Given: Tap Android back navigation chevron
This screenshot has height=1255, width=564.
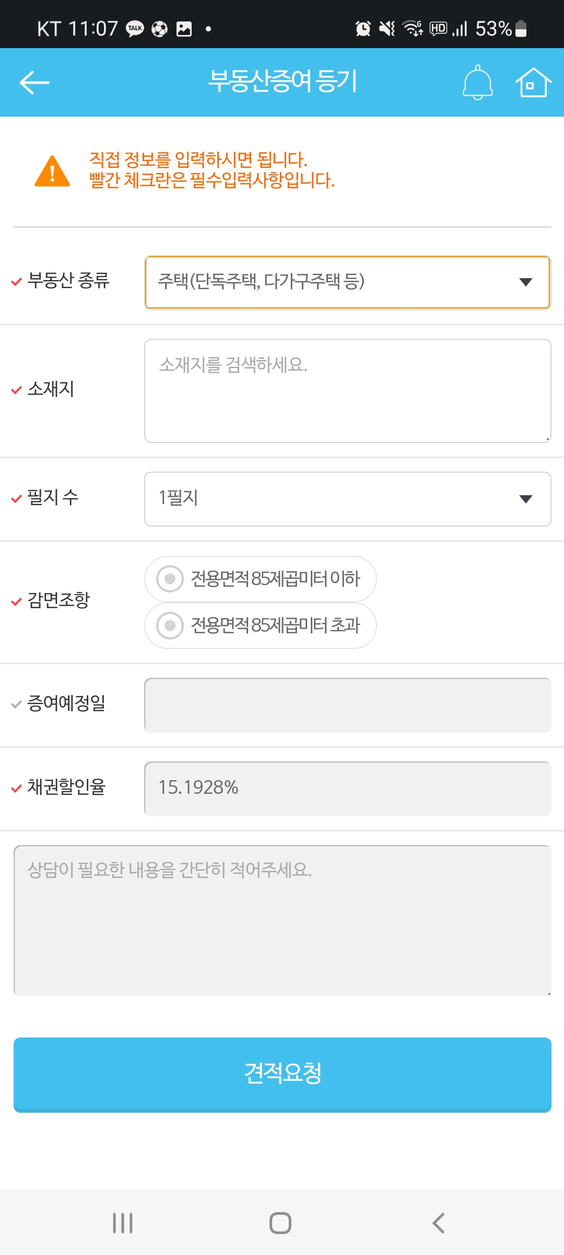Looking at the screenshot, I should tap(439, 1223).
